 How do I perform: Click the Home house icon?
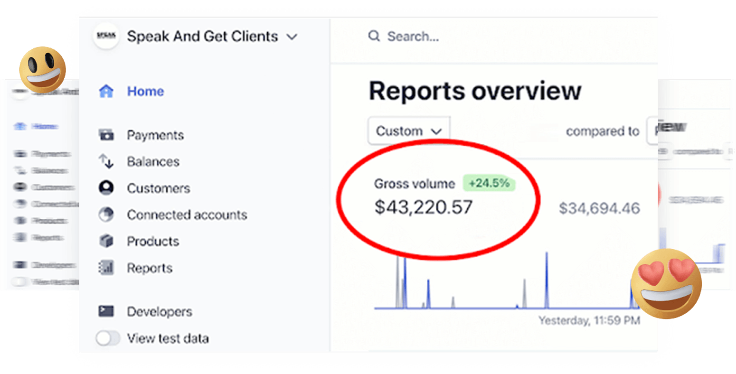pyautogui.click(x=106, y=91)
